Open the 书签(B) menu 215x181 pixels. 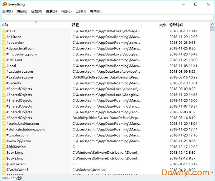click(x=66, y=11)
